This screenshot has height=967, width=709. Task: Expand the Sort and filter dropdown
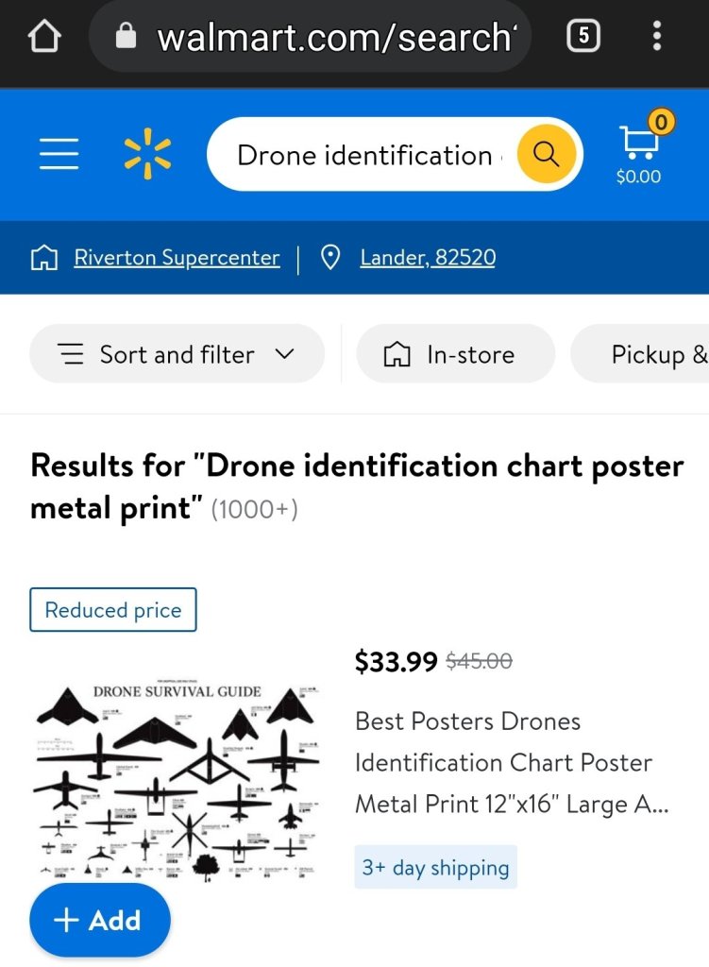click(x=177, y=354)
